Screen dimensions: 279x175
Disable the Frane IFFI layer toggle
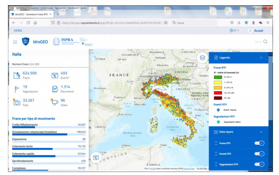coord(259,143)
